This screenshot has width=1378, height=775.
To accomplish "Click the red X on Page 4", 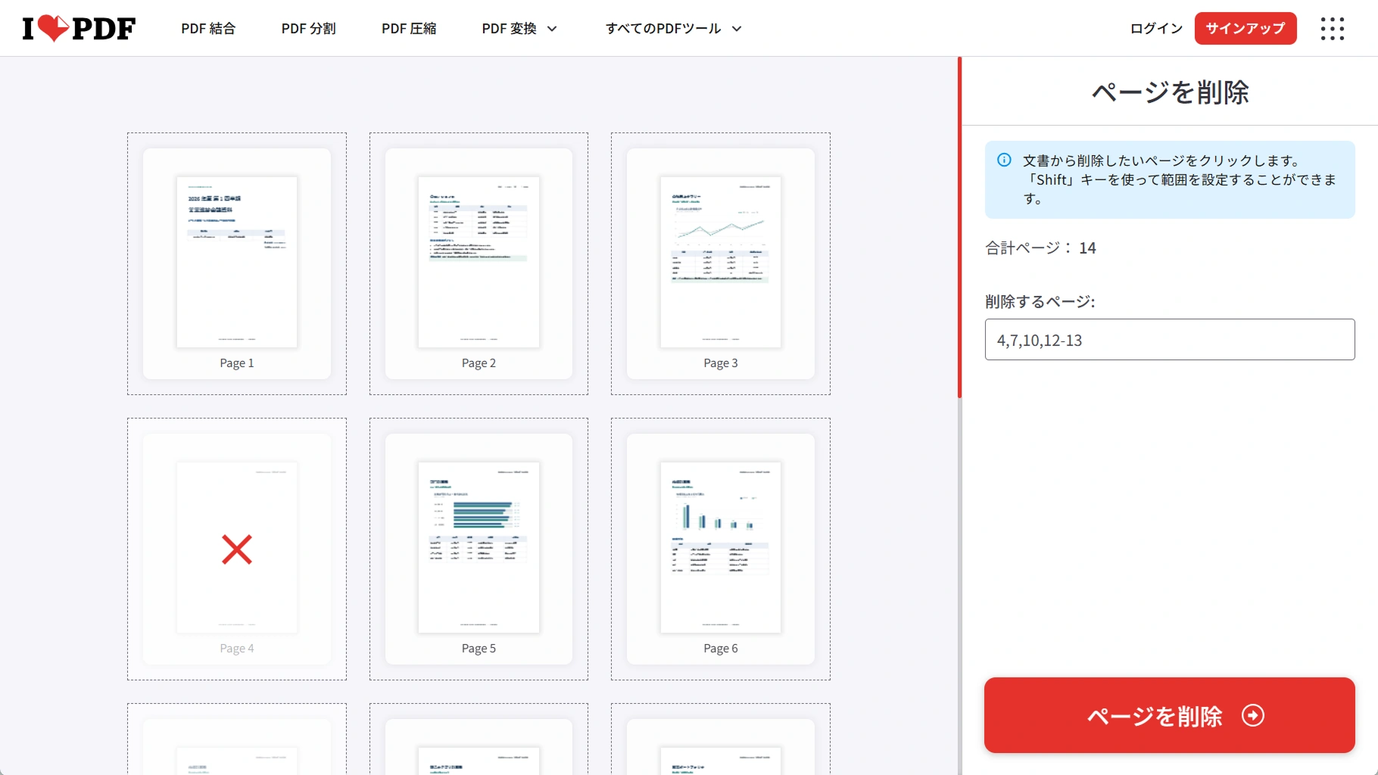I will pos(237,549).
